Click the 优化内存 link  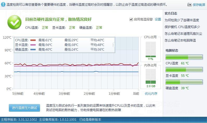(x=151, y=93)
